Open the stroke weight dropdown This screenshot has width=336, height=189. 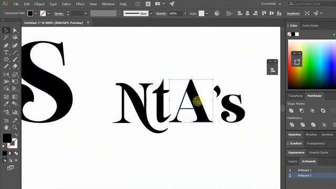pyautogui.click(x=86, y=14)
